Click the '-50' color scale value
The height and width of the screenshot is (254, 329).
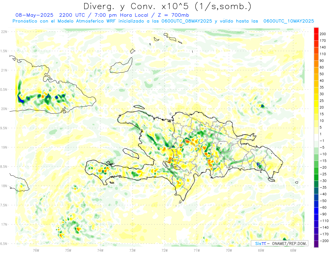pos(323,201)
